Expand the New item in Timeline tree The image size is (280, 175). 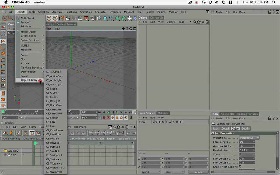[6, 155]
